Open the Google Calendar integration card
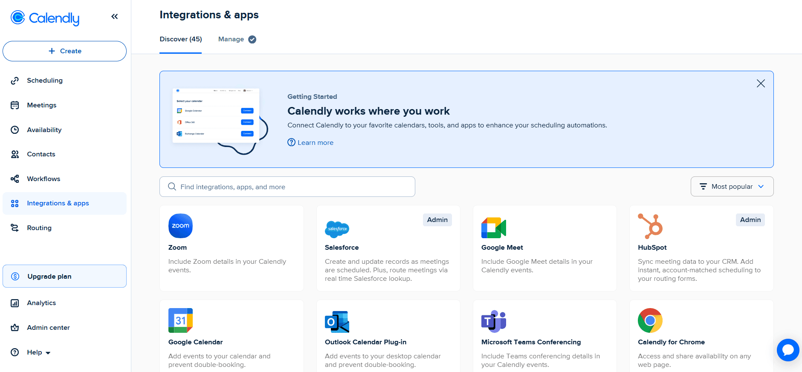802x372 pixels. [x=232, y=336]
